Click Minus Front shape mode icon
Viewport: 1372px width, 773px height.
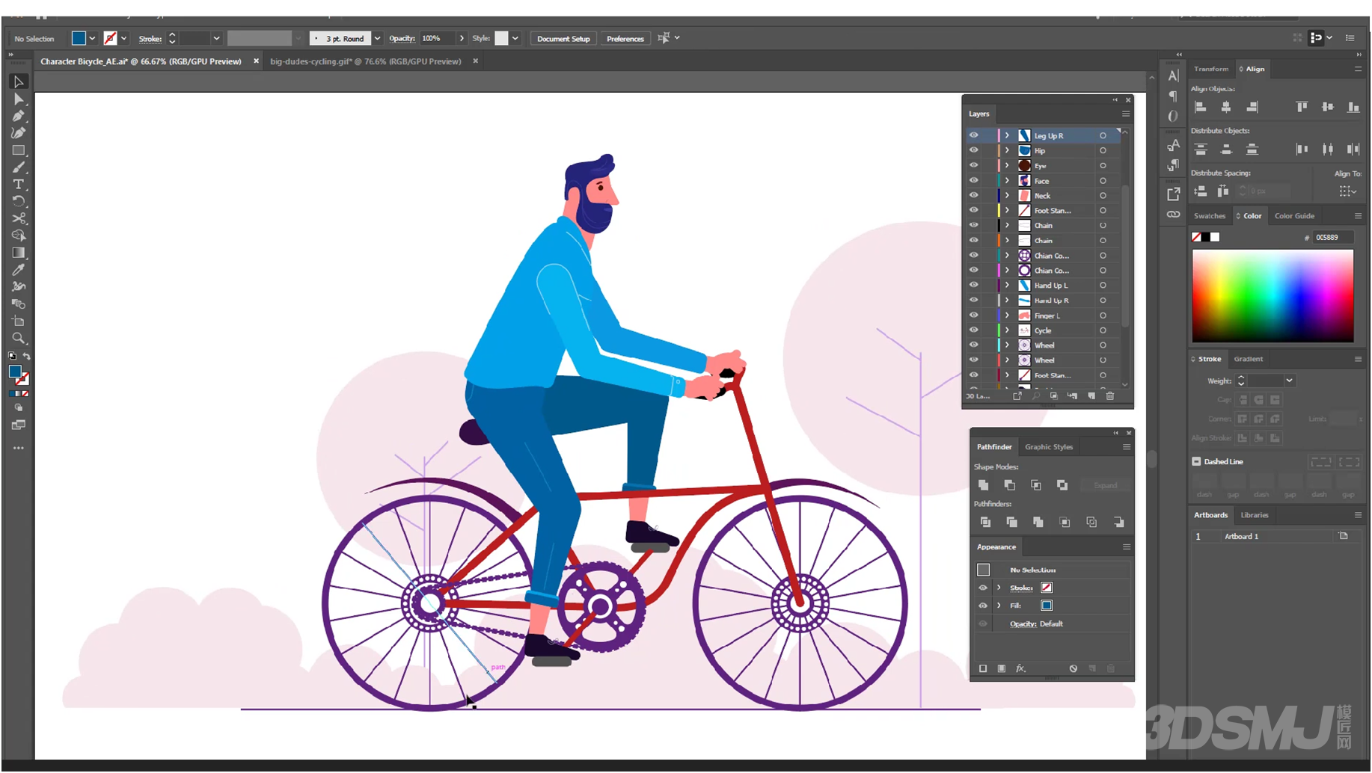1010,485
